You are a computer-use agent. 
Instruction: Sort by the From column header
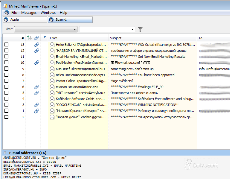[x=78, y=38]
